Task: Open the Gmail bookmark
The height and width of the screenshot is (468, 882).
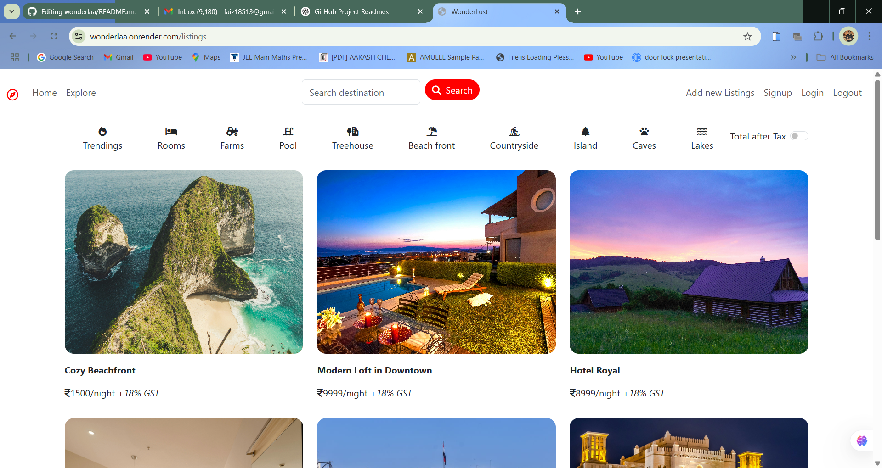Action: [119, 57]
